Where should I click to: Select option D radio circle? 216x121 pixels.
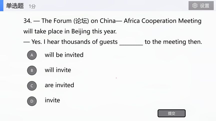click(32, 101)
